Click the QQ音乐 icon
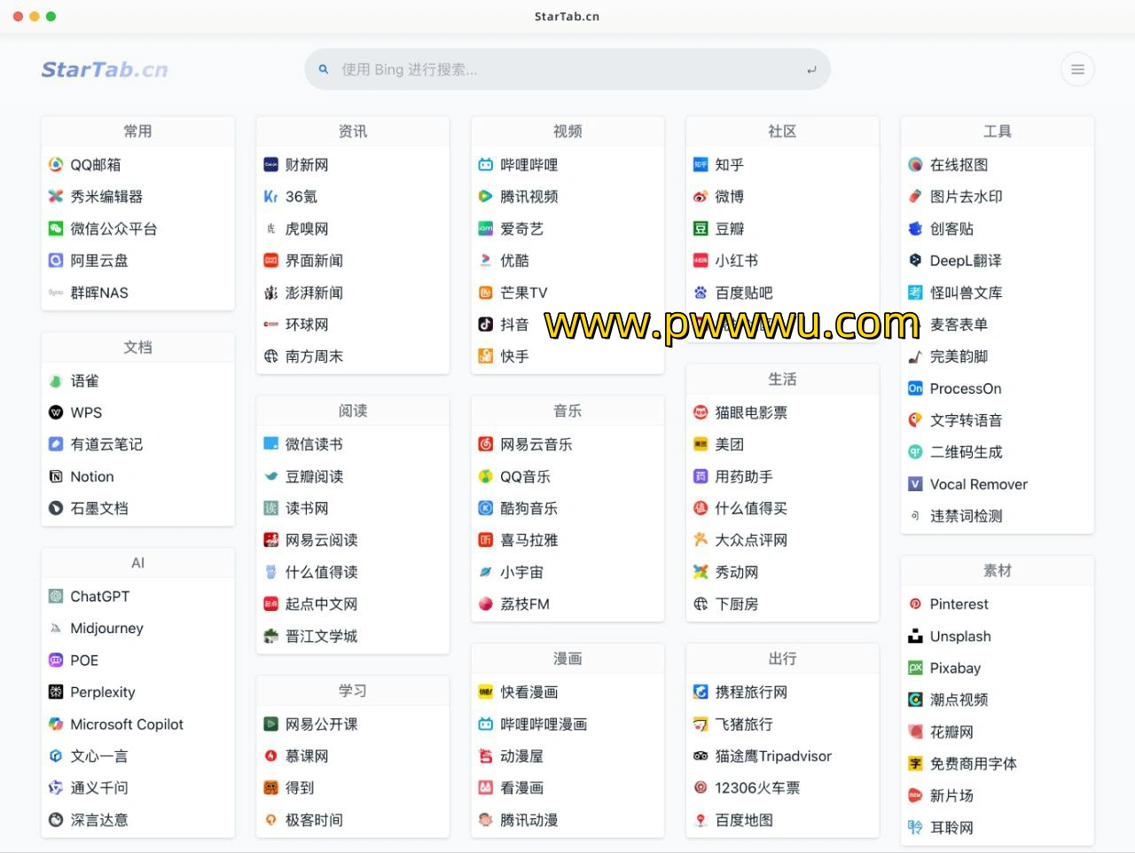1135x853 pixels. [486, 476]
